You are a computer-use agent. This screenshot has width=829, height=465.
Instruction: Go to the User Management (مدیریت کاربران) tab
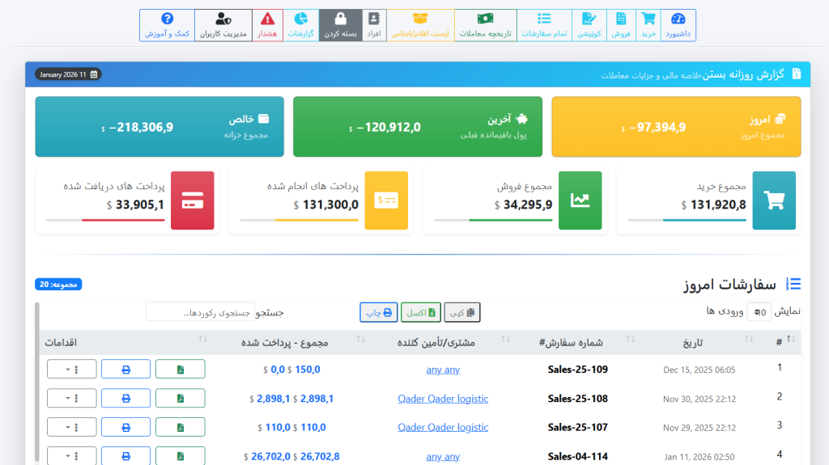pos(223,25)
